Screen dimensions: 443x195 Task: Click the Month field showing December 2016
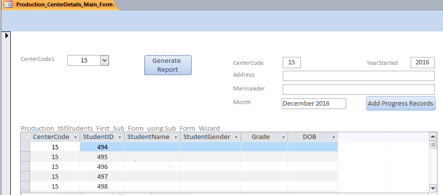tap(314, 104)
